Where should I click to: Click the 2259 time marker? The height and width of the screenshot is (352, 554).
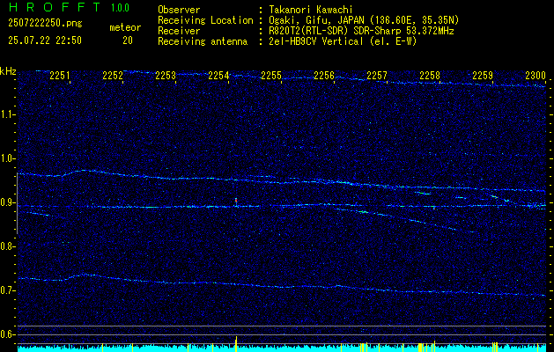483,75
